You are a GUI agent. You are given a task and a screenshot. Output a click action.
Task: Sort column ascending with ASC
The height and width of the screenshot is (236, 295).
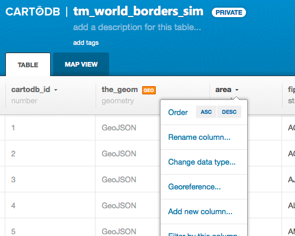click(206, 112)
